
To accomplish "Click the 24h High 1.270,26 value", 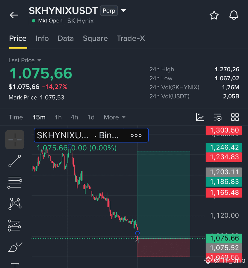I will tap(227, 69).
